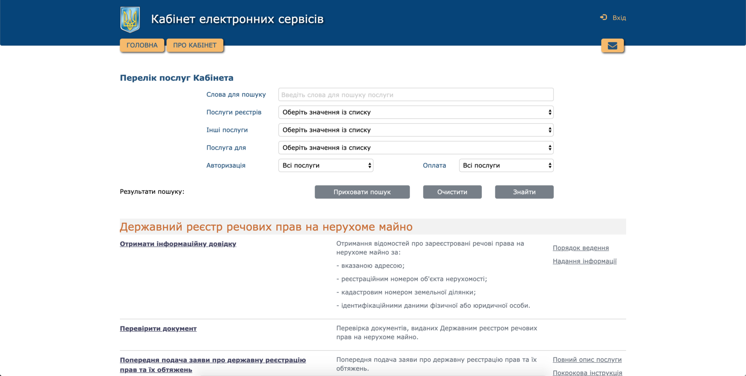Click the Послуга для label
Screen dimensions: 746x376
point(226,148)
